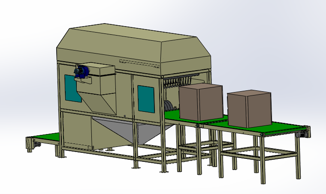Click the row of nozzles above first box
This screenshot has width=326, height=194.
tap(176, 81)
